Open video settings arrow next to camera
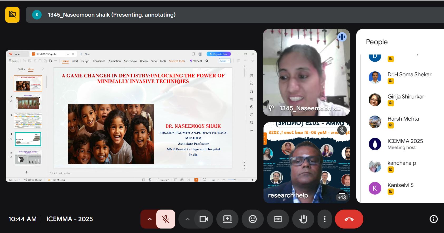 (187, 219)
